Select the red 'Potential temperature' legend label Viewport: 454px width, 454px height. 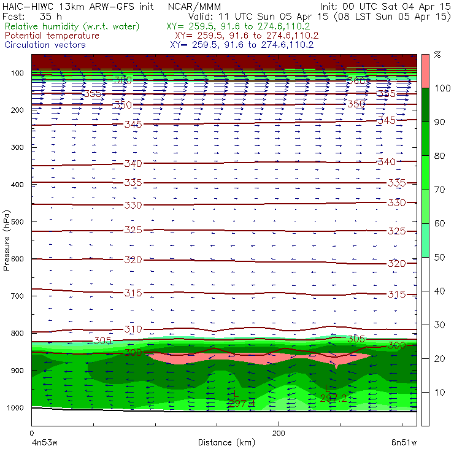(52, 36)
